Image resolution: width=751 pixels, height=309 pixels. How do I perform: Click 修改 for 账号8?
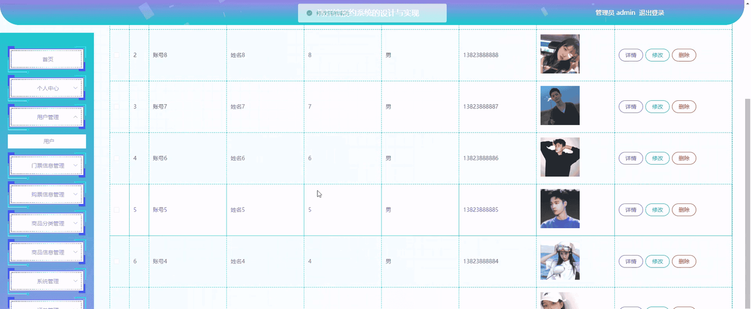tap(657, 55)
